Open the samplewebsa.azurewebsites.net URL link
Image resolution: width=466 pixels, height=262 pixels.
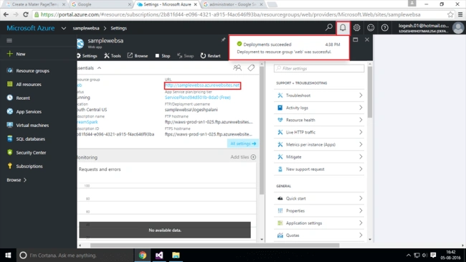[x=202, y=85]
